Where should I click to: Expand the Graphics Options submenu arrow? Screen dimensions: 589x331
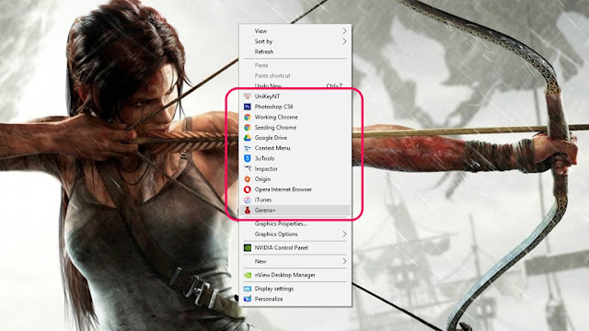pyautogui.click(x=344, y=234)
